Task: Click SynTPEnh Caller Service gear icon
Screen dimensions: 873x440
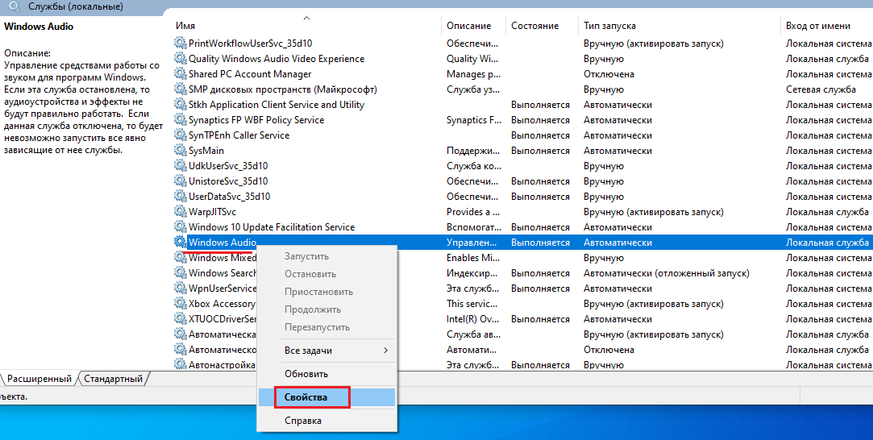Action: pos(180,135)
